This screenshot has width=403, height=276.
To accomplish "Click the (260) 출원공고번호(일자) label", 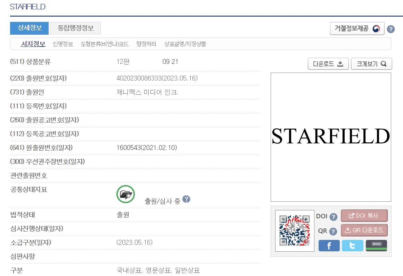I will pyautogui.click(x=44, y=120).
